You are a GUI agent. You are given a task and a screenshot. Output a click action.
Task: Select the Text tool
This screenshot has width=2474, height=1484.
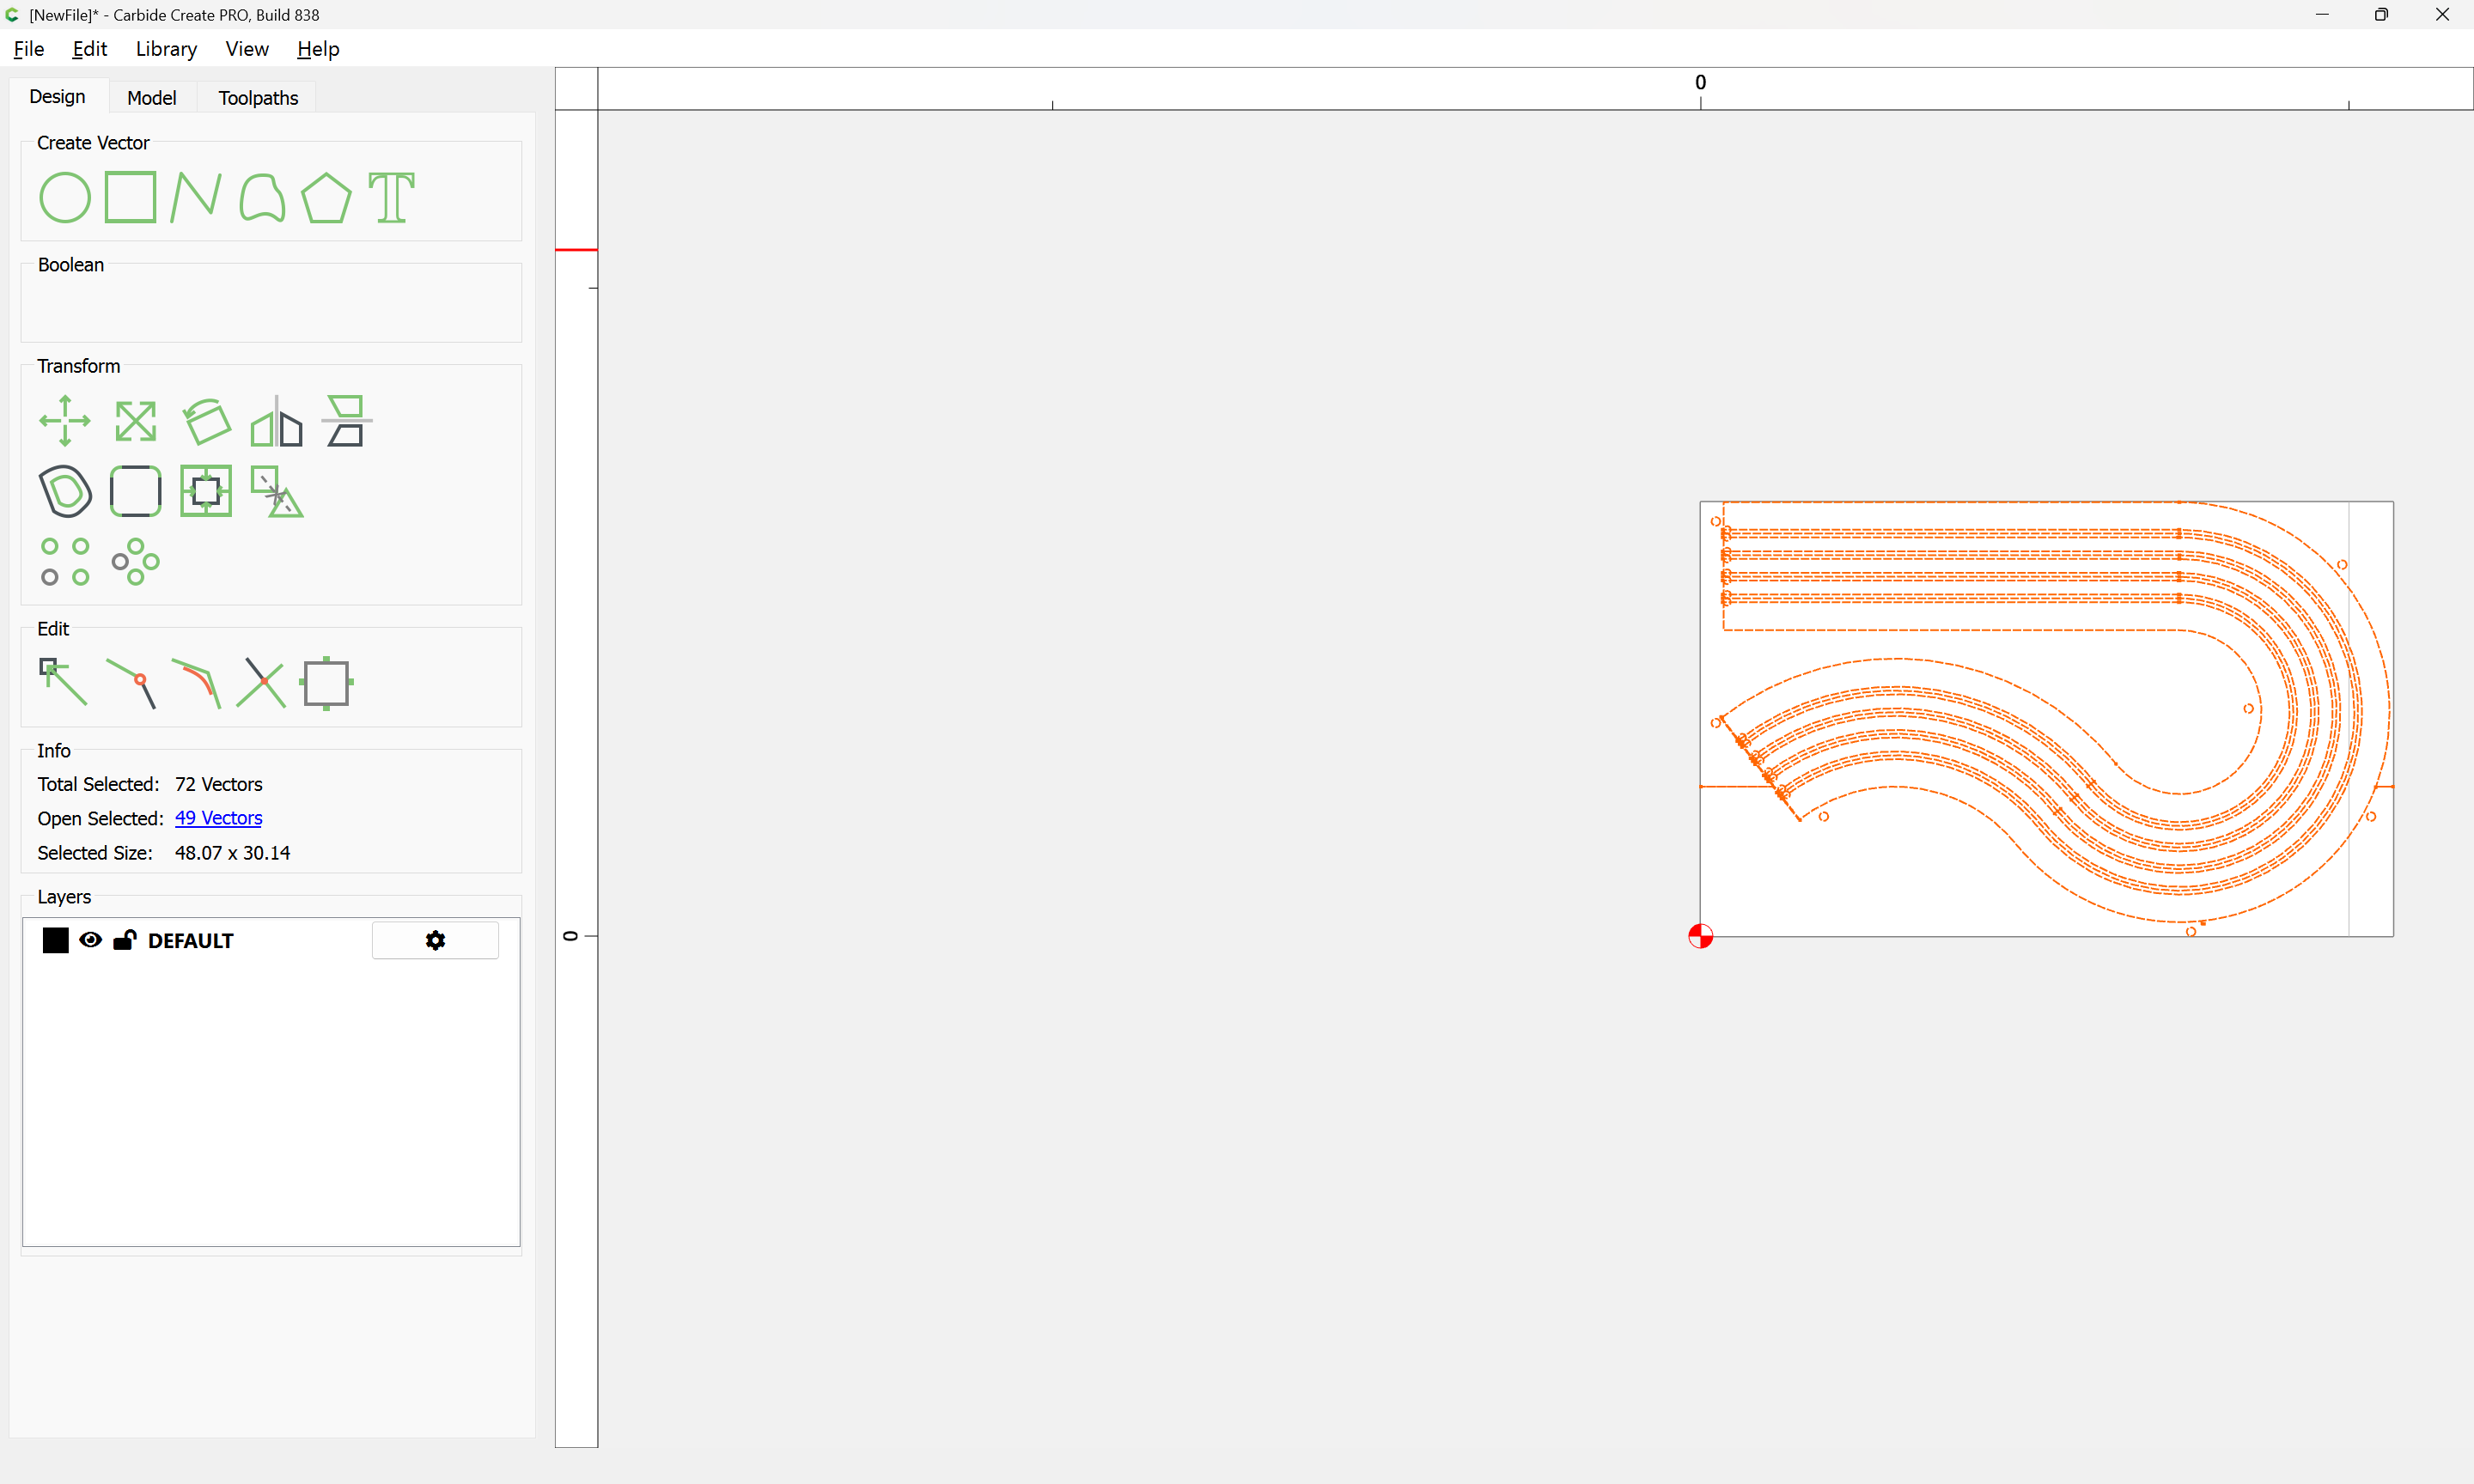click(x=391, y=197)
